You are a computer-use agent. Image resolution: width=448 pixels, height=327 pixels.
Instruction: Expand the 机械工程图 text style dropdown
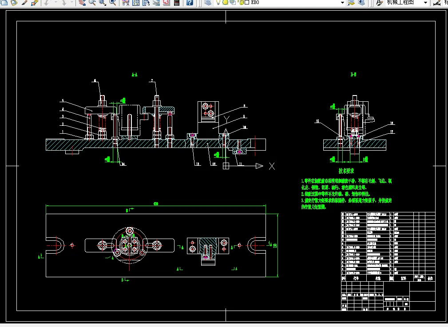pos(425,3)
